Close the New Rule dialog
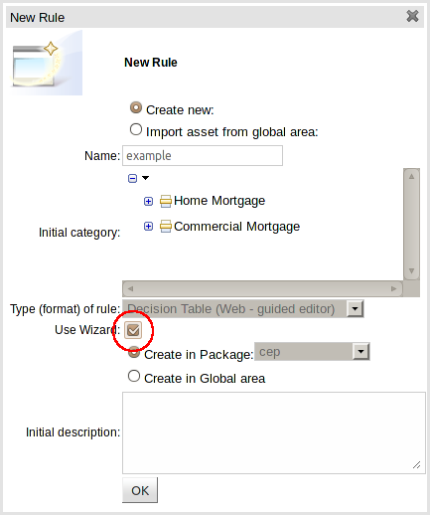430x515 pixels. click(x=412, y=16)
